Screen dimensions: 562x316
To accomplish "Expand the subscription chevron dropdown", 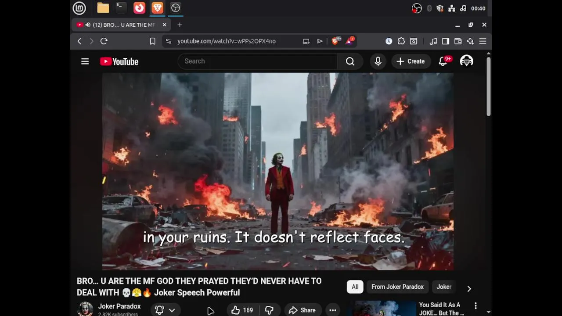I will click(172, 310).
